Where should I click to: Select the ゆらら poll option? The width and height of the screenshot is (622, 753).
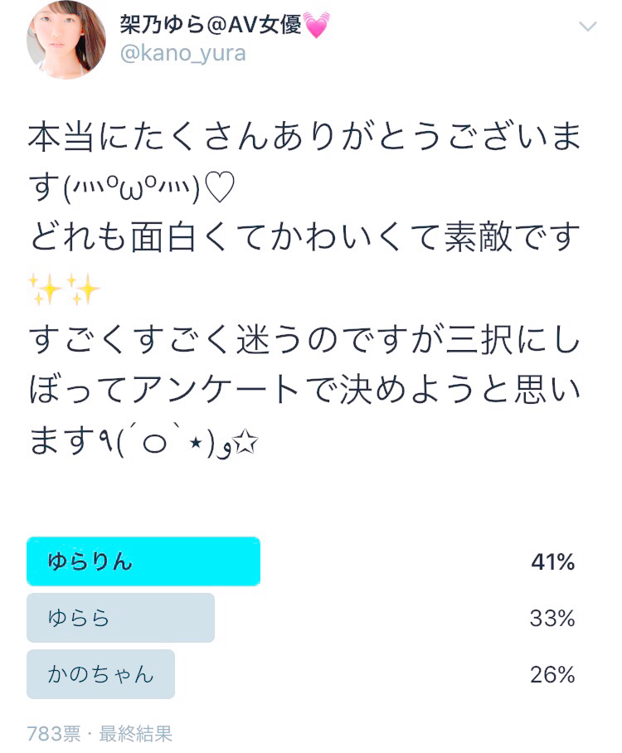[x=120, y=618]
